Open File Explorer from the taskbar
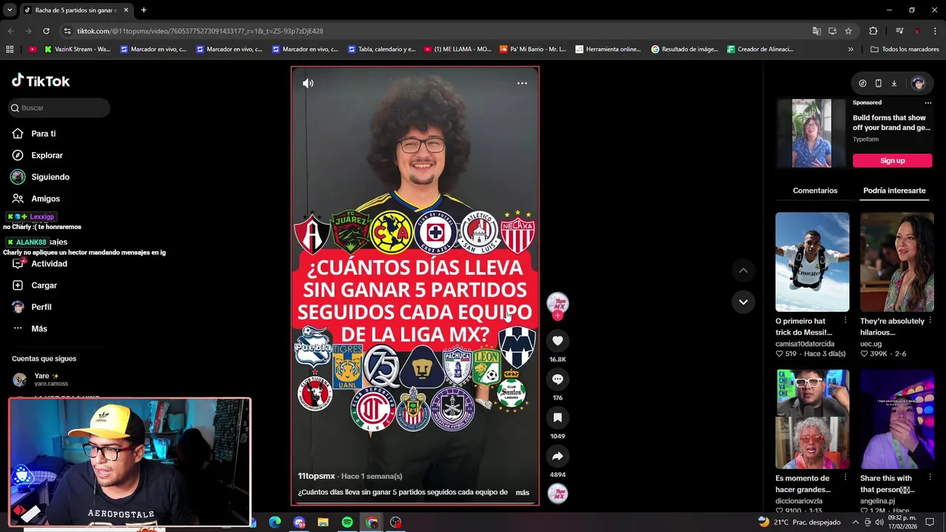946x532 pixels. coord(323,522)
